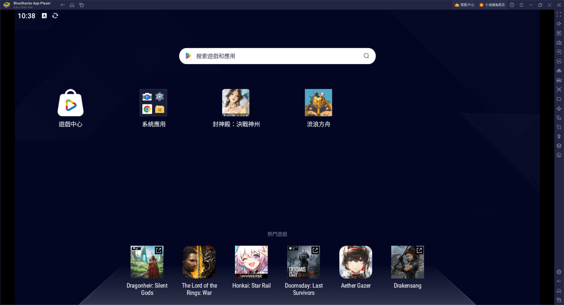Open the keyboard game controls icon
Image resolution: width=564 pixels, height=305 pixels.
click(559, 43)
